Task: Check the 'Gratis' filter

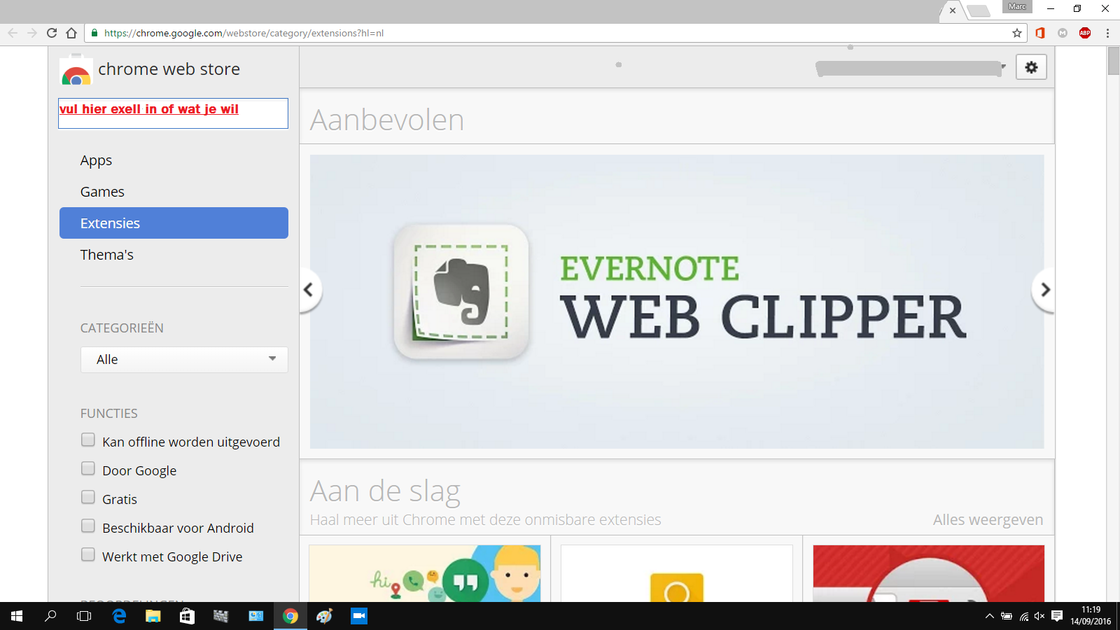Action: (x=88, y=497)
